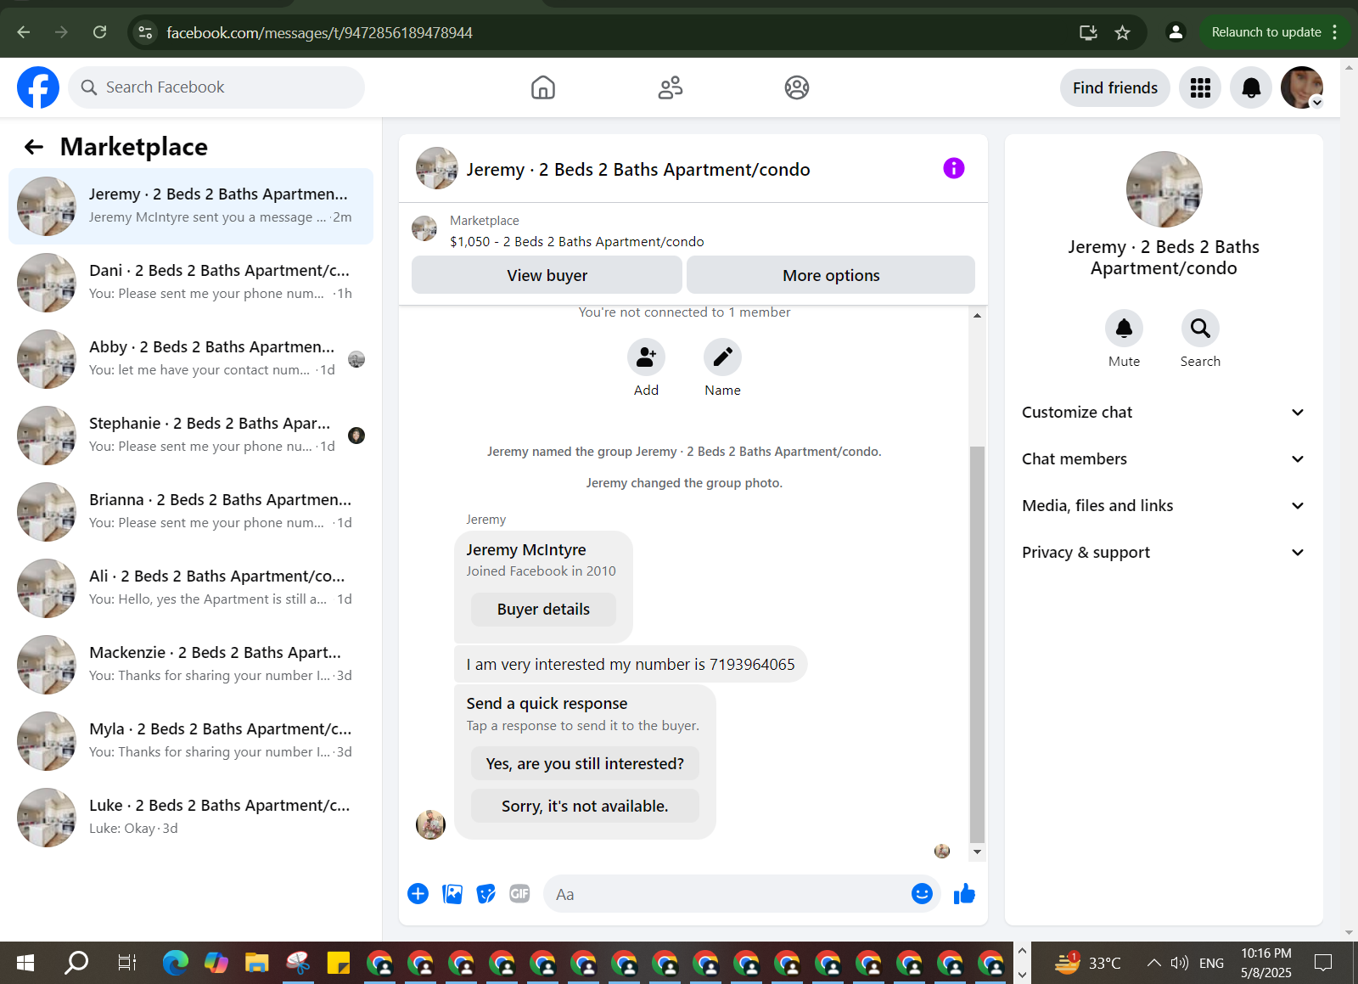
Task: Mute the conversation in the side panel
Action: (1124, 329)
